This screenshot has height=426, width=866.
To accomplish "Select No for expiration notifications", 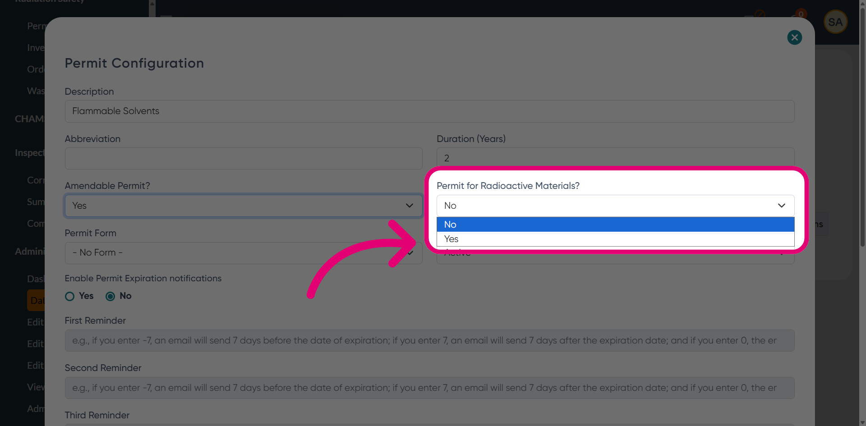I will tap(110, 297).
